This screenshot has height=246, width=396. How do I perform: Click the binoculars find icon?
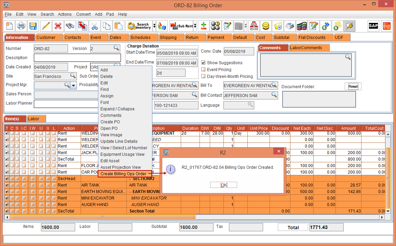(x=70, y=26)
